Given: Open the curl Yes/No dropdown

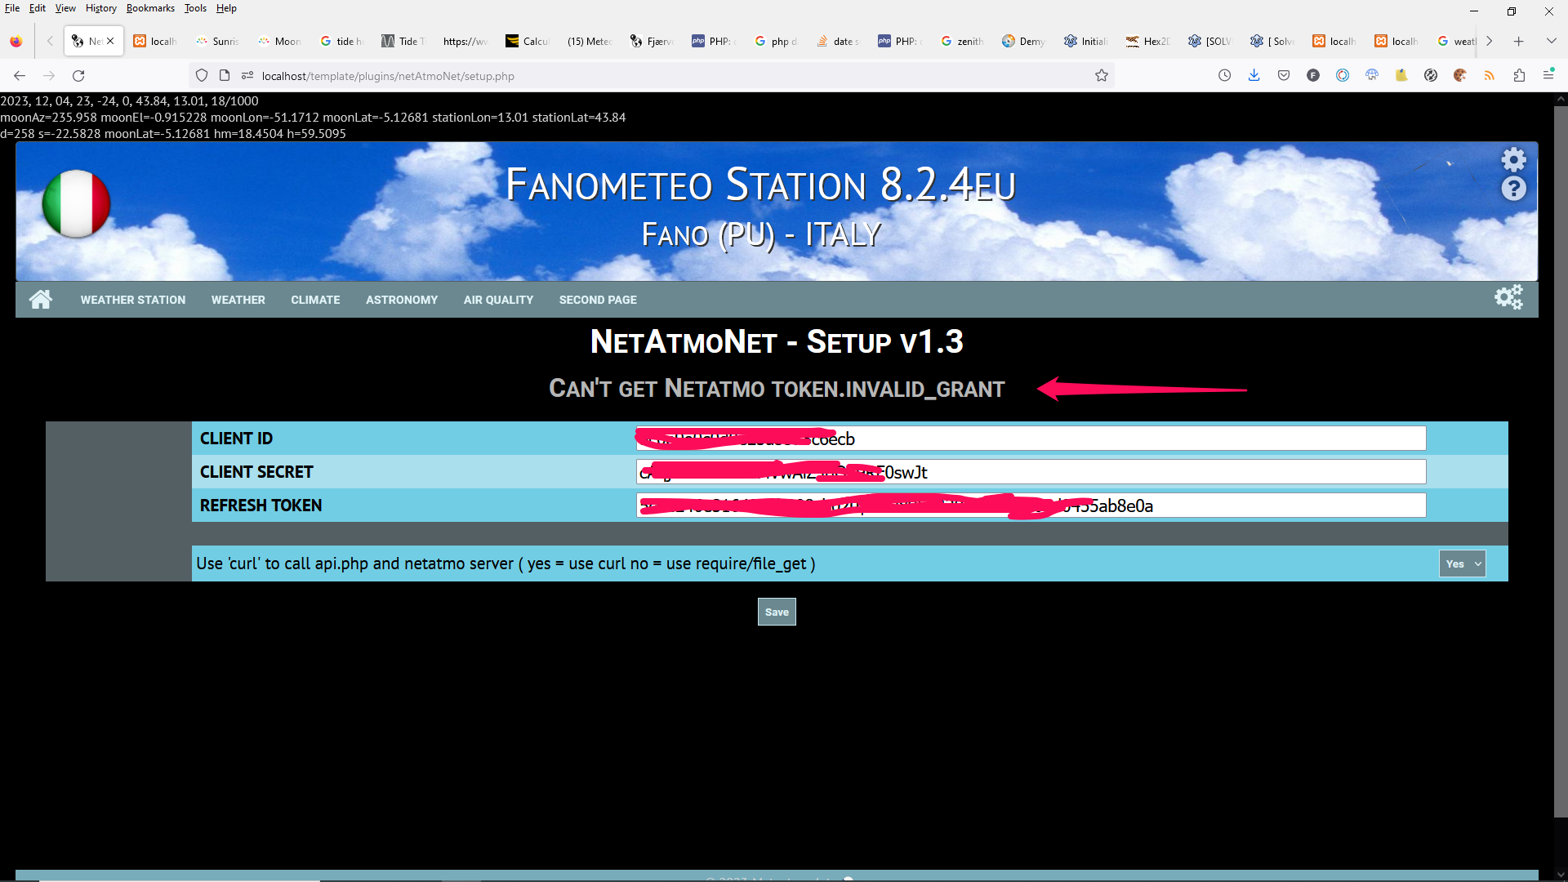Looking at the screenshot, I should coord(1462,563).
